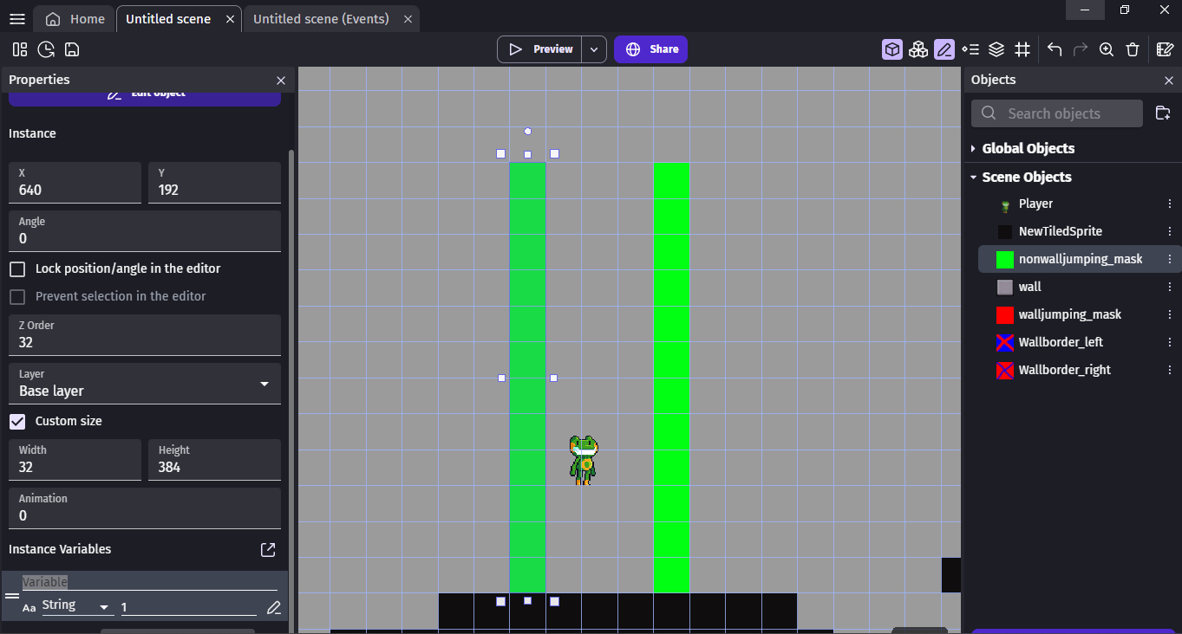Click the Width field
Viewport: 1182px width, 634px height.
(x=75, y=460)
